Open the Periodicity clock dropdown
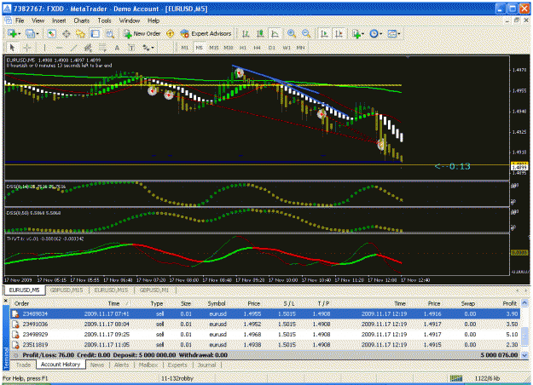This screenshot has height=385, width=533. click(x=375, y=33)
